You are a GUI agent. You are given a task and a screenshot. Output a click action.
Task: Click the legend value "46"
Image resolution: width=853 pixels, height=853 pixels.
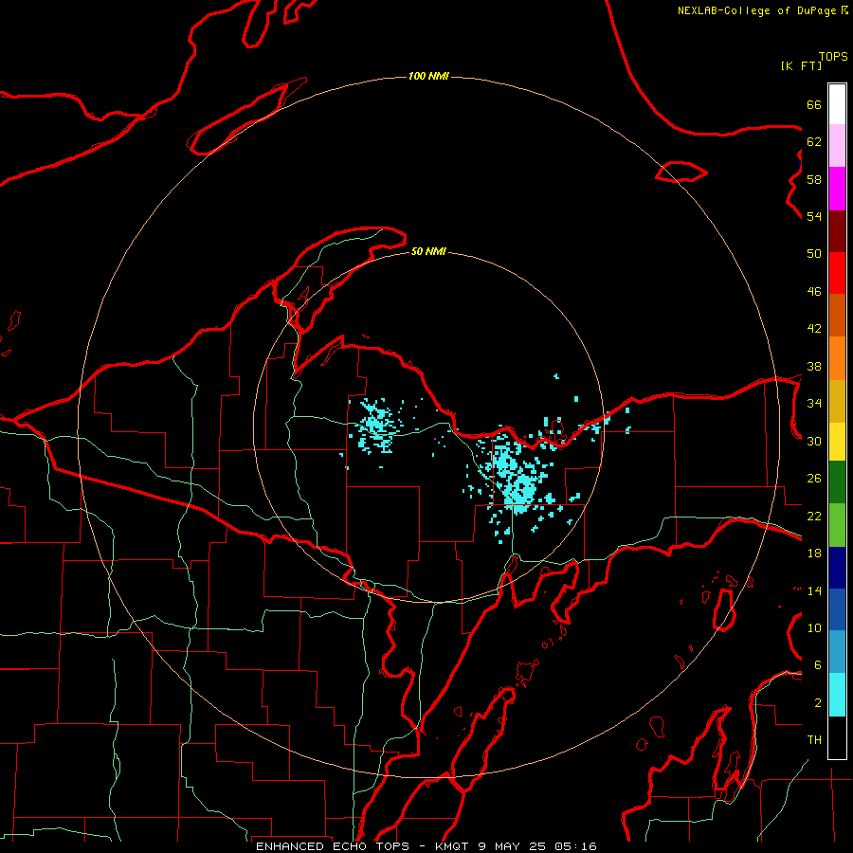click(814, 292)
